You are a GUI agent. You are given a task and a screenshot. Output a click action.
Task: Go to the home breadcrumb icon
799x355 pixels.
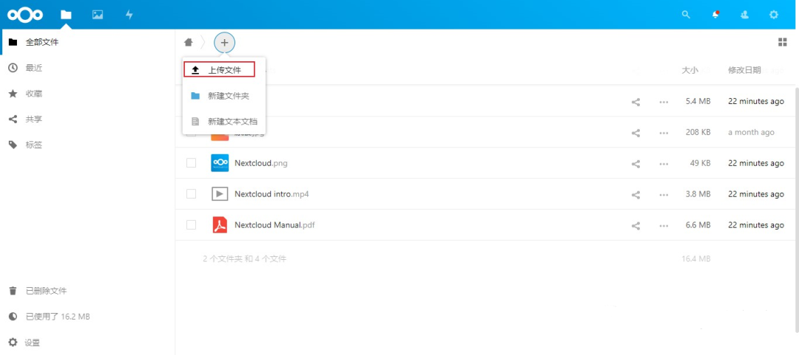coord(189,42)
